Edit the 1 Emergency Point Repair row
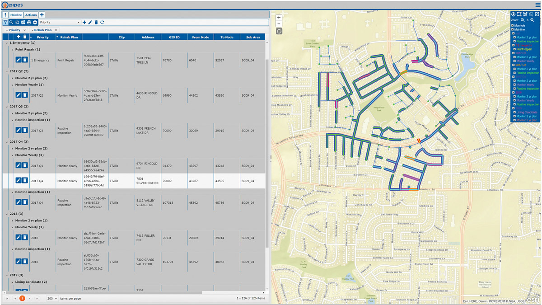 [19, 60]
